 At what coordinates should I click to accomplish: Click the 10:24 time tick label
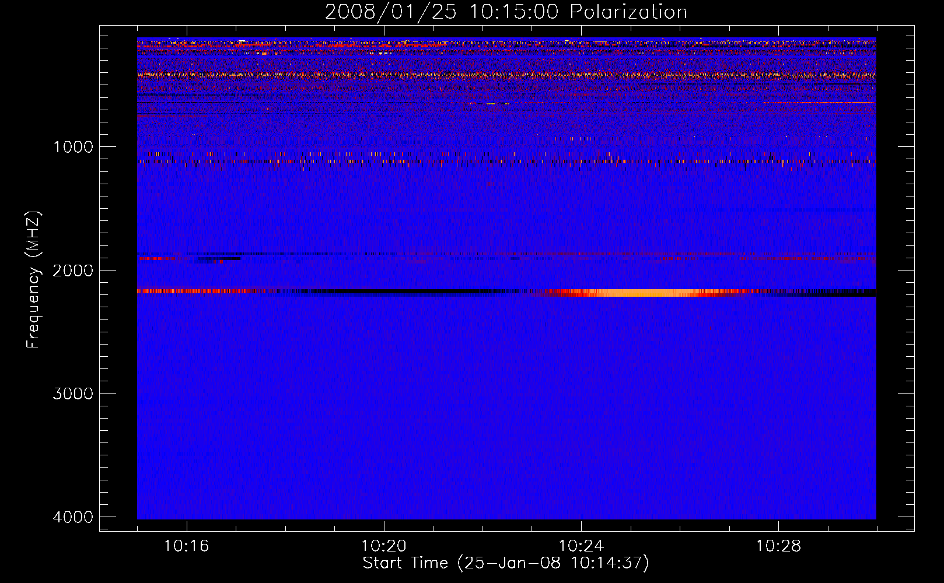pos(581,546)
